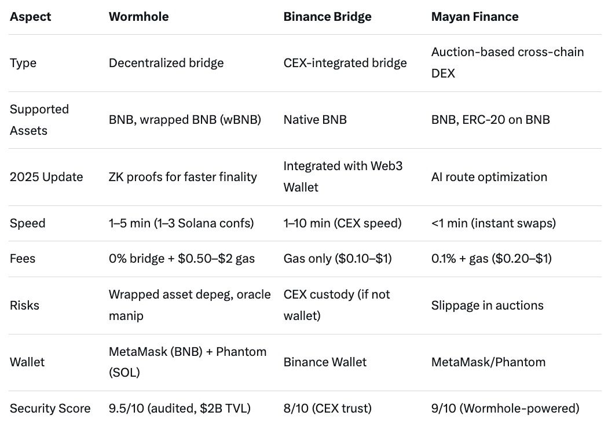Click the Gas only fees cell

click(x=338, y=258)
